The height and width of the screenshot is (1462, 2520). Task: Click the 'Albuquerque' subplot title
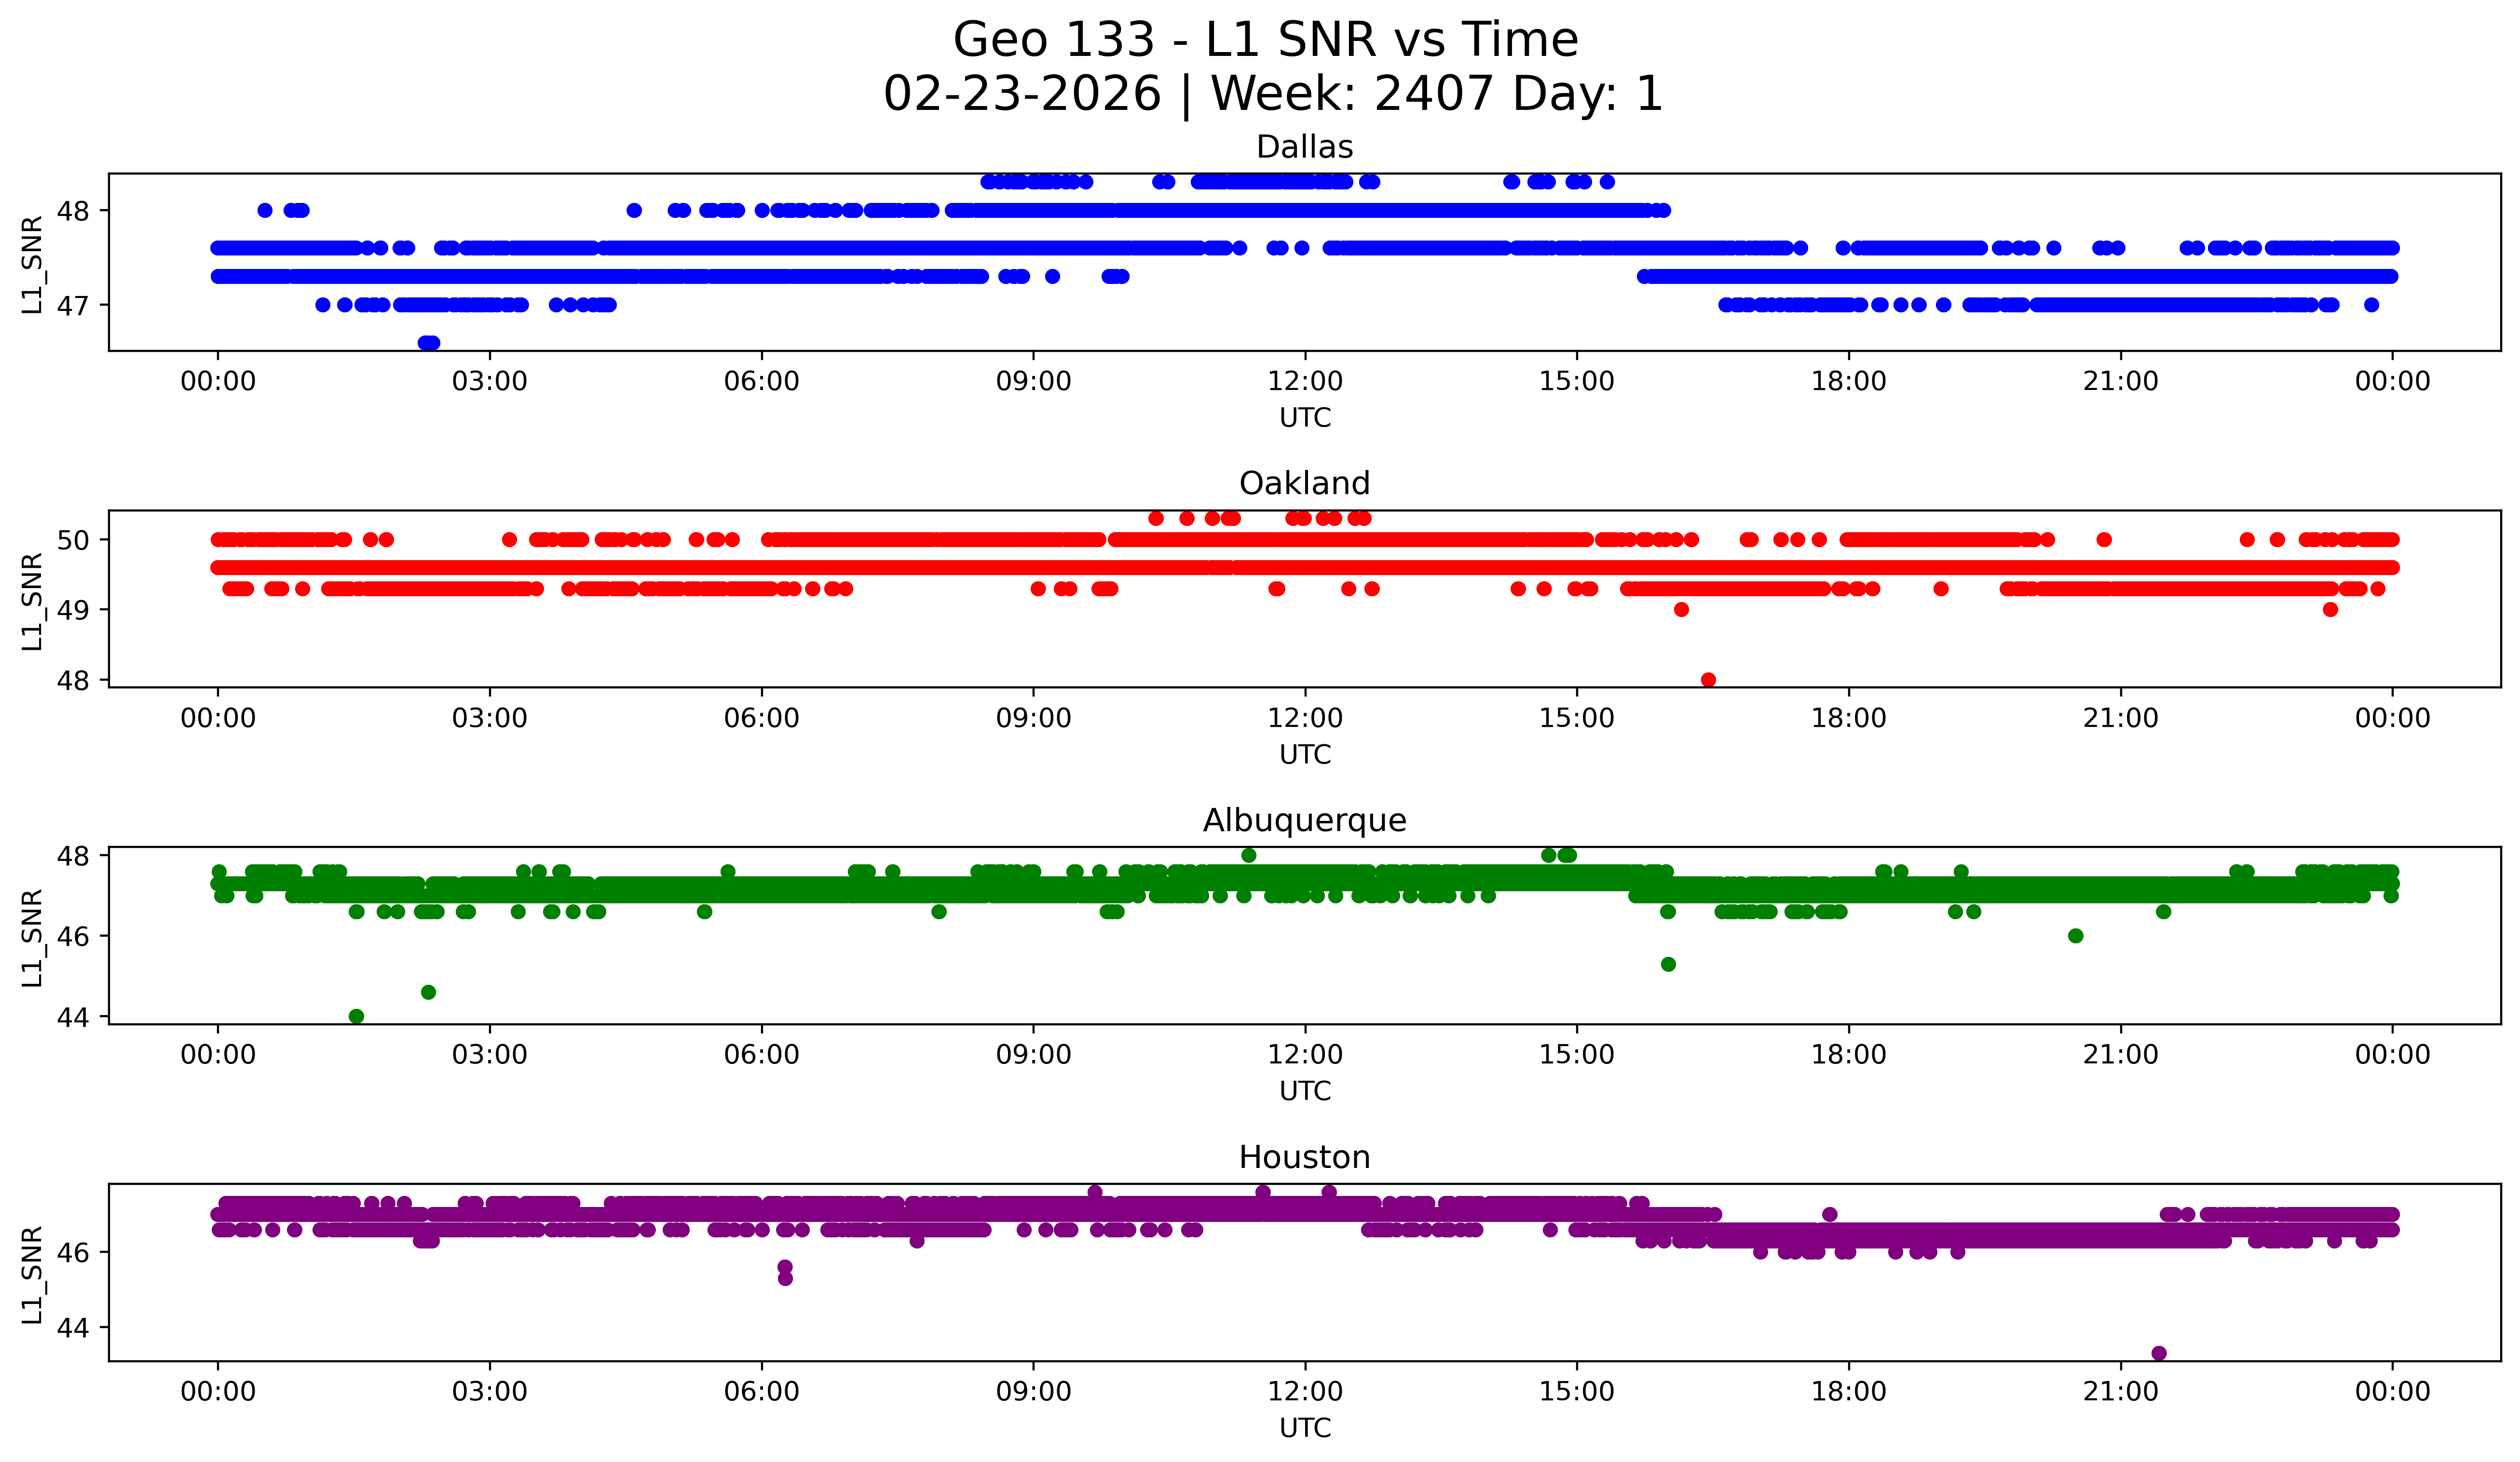1304,820
